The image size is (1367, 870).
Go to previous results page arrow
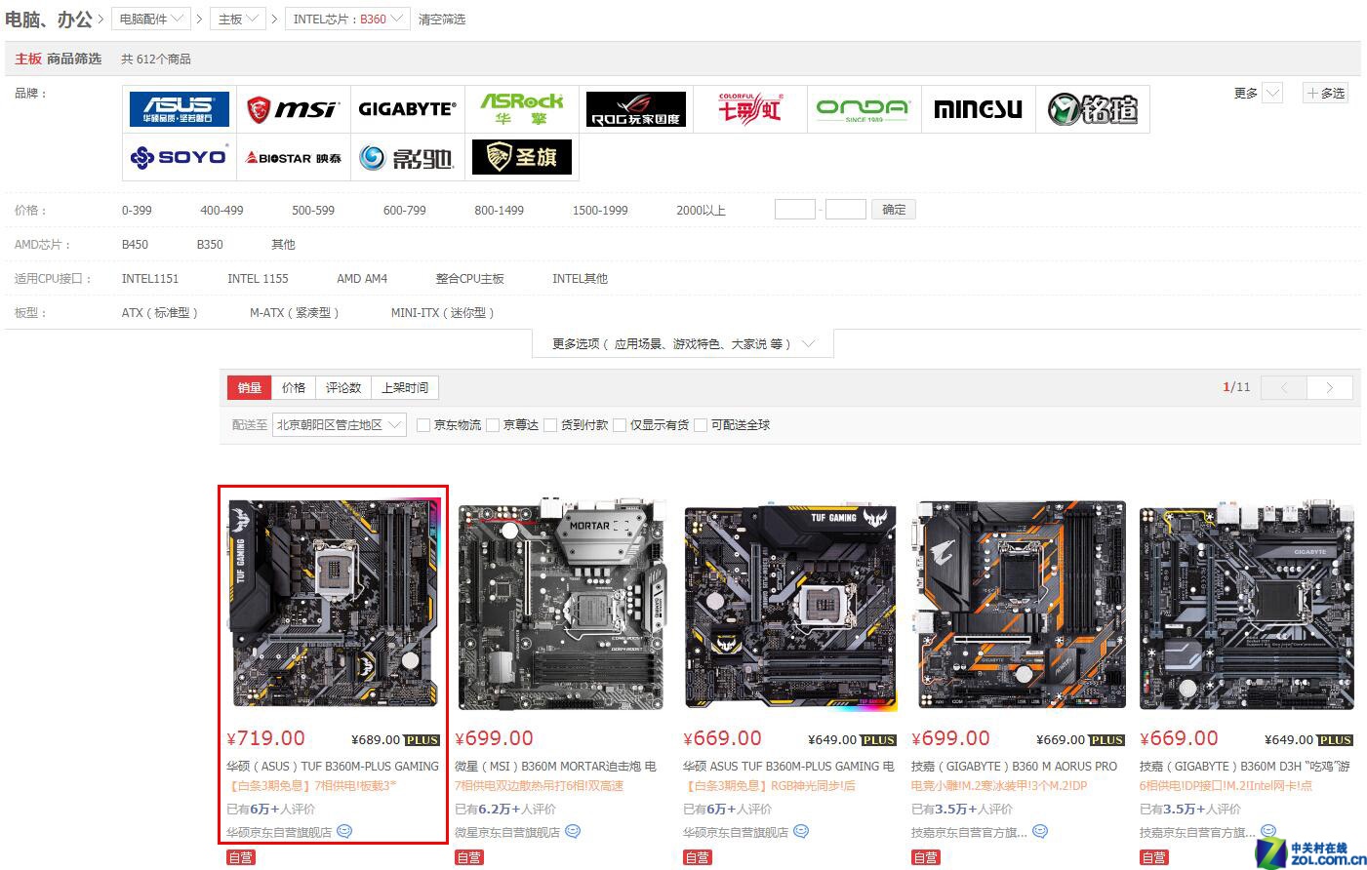pyautogui.click(x=1284, y=387)
